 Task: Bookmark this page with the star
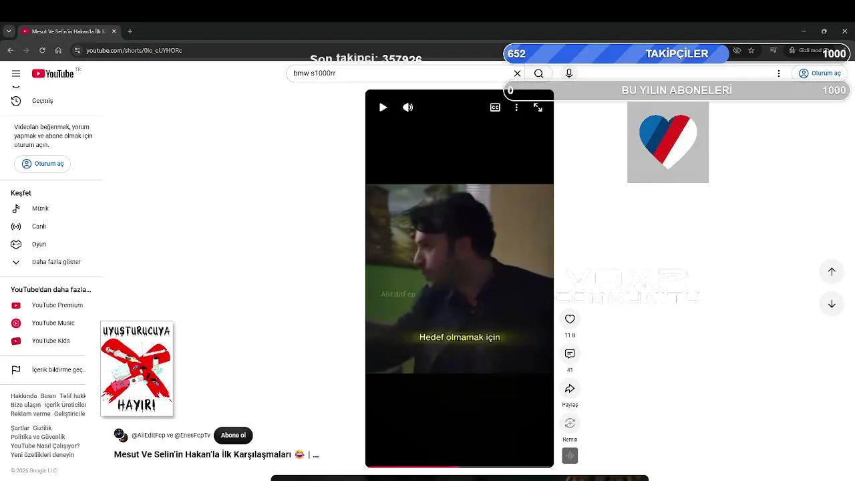tap(751, 50)
